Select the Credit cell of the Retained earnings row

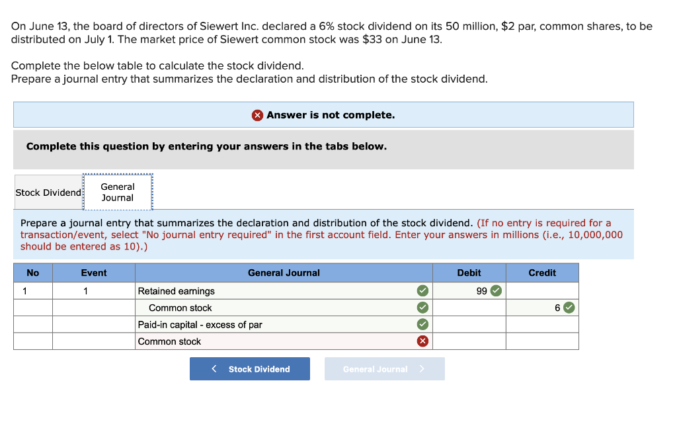(541, 290)
